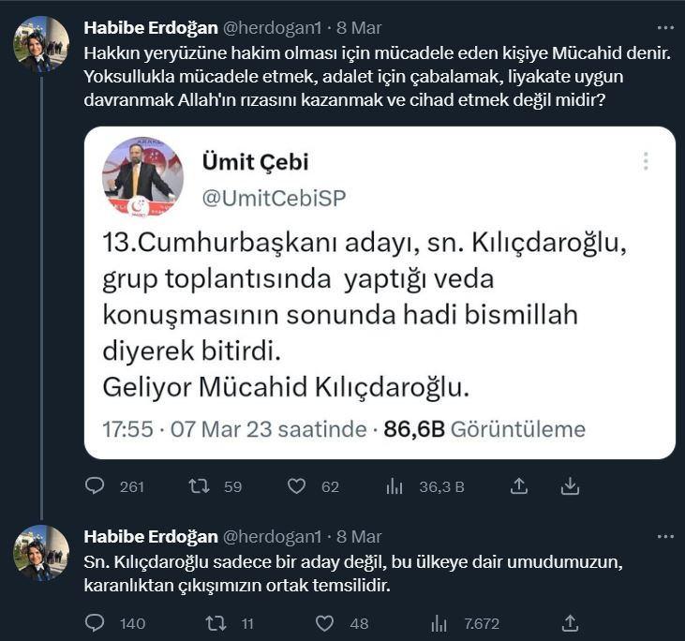Click the @UmitCebiSP handle in quoted tweet
The image size is (685, 641).
(274, 197)
